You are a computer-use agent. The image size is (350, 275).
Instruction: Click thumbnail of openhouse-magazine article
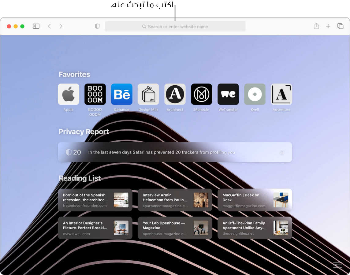point(201,228)
